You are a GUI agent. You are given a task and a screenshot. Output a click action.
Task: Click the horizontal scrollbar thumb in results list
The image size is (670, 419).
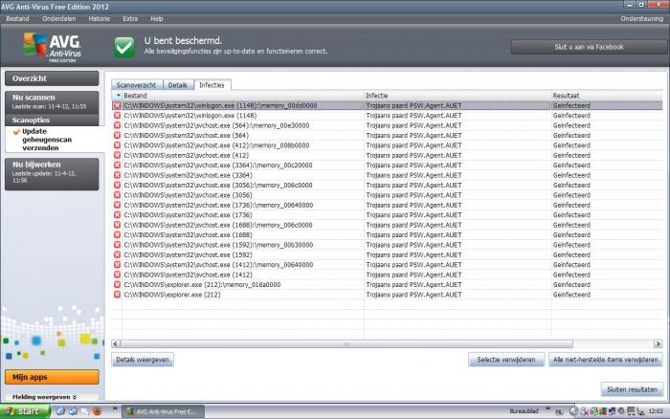346,343
